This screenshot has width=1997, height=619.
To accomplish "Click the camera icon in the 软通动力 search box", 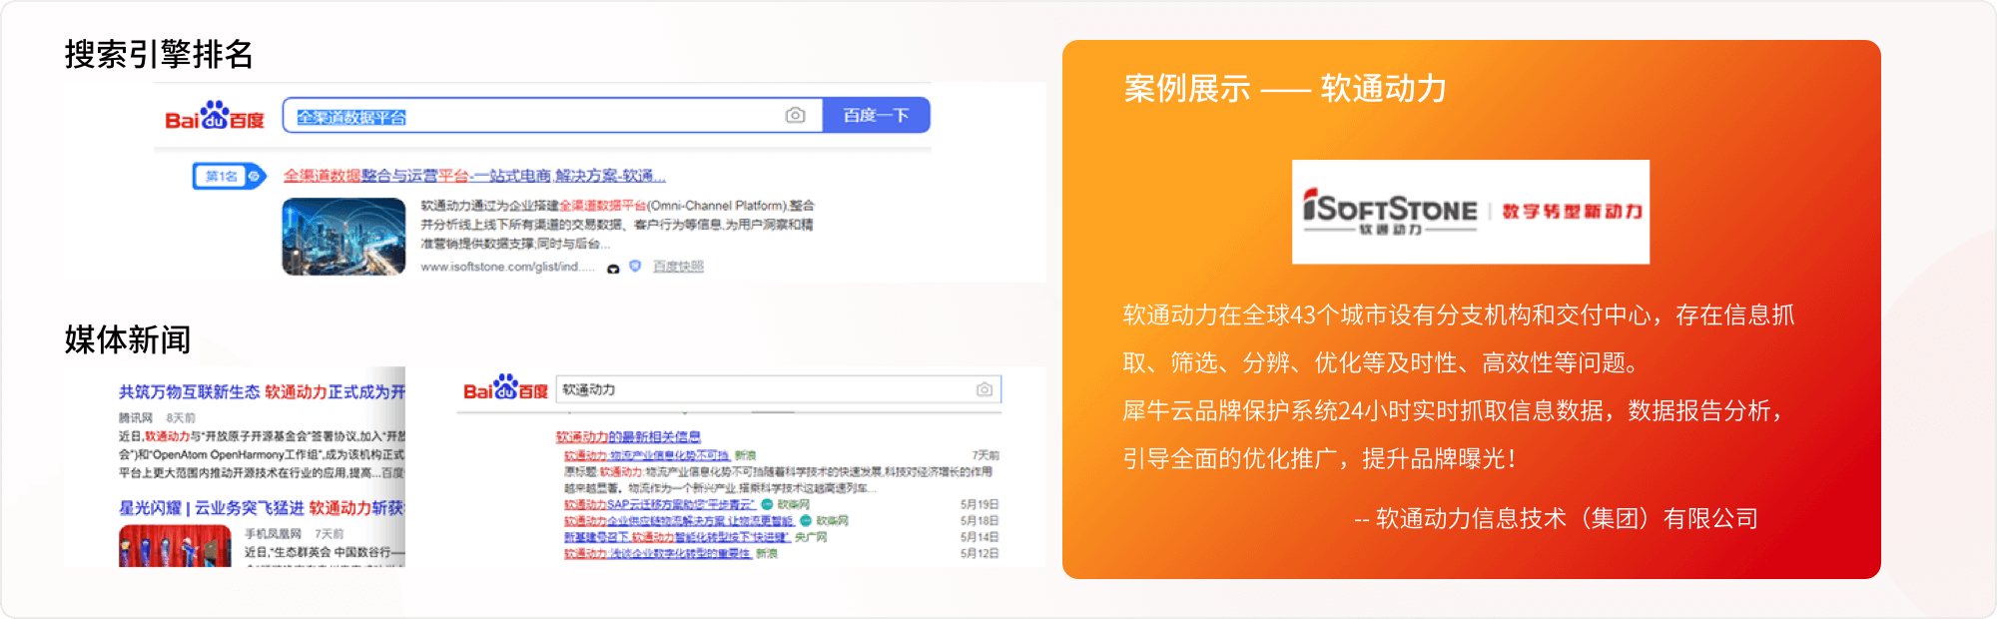I will pos(985,389).
